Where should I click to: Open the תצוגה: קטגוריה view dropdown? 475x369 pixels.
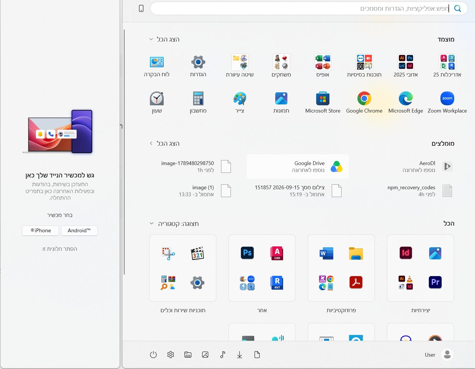pyautogui.click(x=174, y=224)
